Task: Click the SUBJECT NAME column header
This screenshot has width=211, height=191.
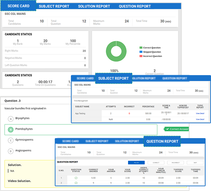Action: point(82,106)
